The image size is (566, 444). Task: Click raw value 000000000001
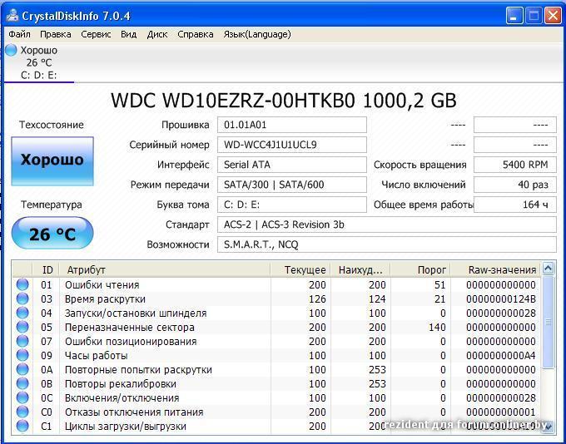501,412
